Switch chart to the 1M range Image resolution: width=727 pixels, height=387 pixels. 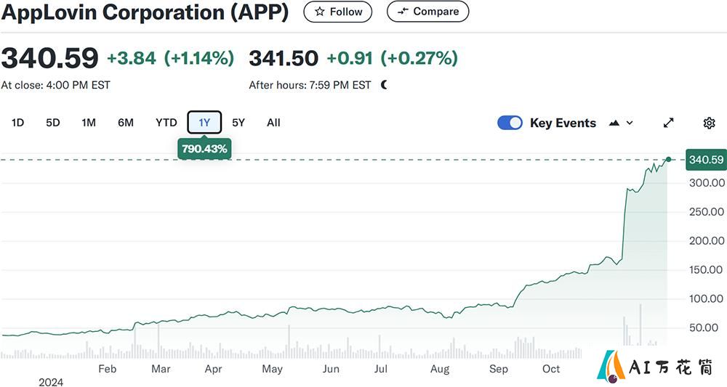[x=89, y=123]
